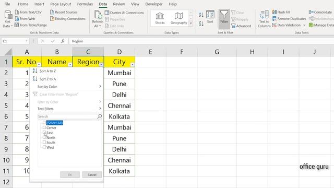Image resolution: width=334 pixels, height=188 pixels.
Task: Check the Center region box
Action: tap(44, 127)
